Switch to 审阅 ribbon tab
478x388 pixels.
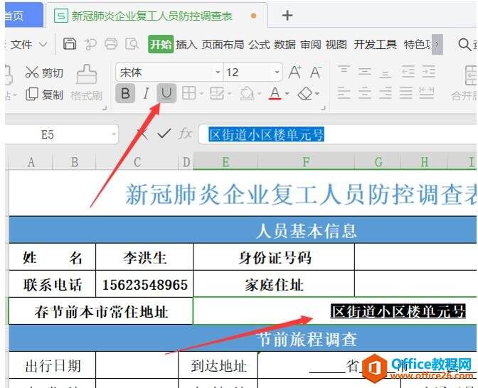tap(310, 45)
